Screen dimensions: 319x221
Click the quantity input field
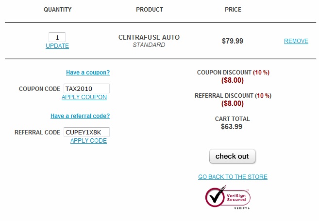pos(57,37)
